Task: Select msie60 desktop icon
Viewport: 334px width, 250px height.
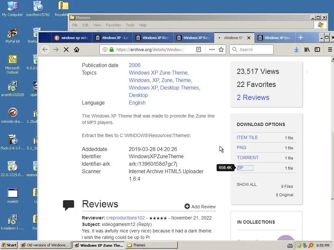Action: [12, 196]
